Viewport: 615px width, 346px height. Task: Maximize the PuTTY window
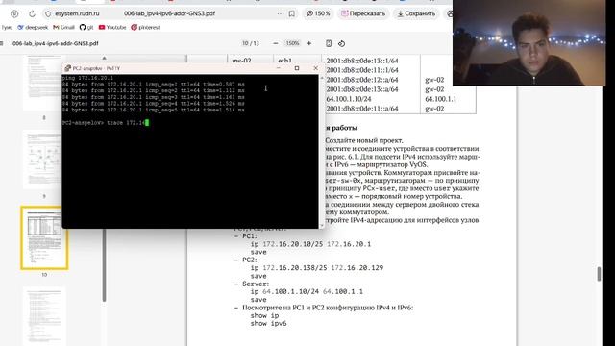pos(297,68)
